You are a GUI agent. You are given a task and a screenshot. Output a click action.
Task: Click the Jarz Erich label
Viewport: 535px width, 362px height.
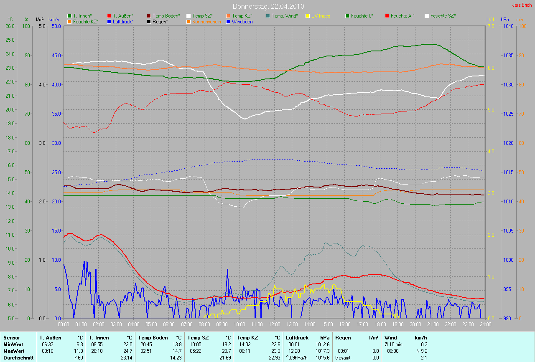[522, 5]
